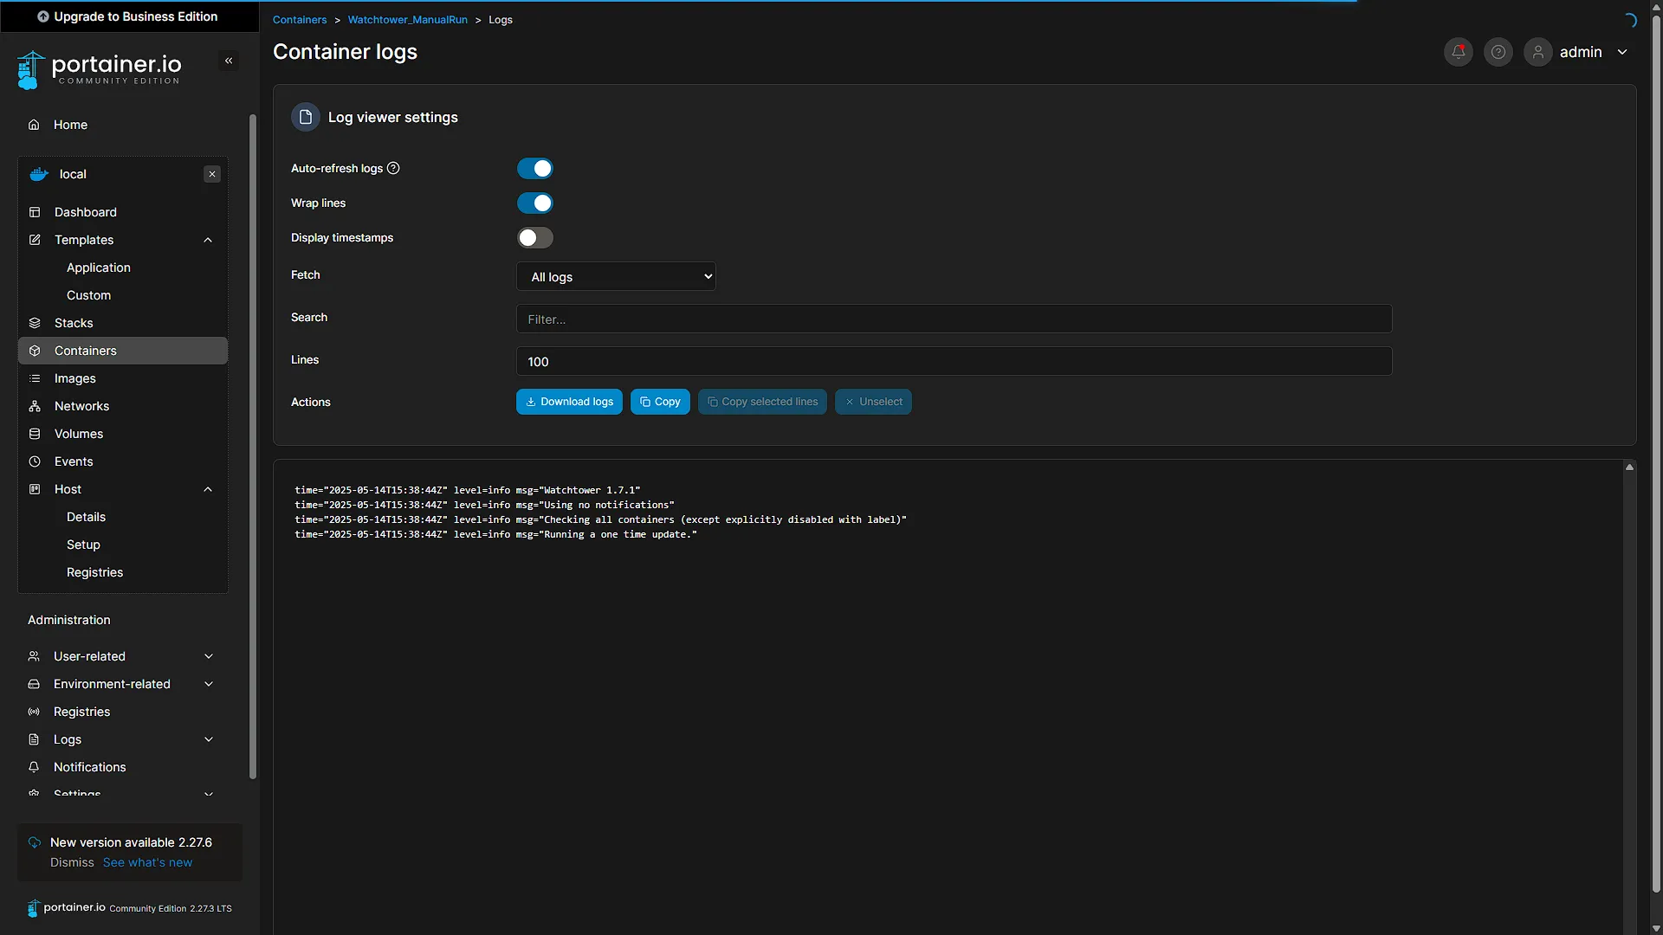Open the Fetch All logs dropdown
This screenshot has height=935, width=1663.
click(x=617, y=276)
